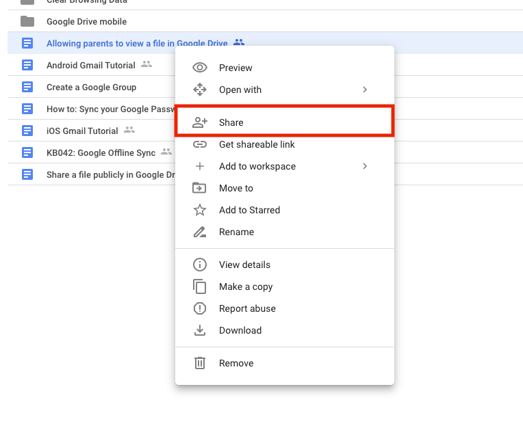Click the doc icon for iOS Gmail Tutorial
This screenshot has height=428, width=523.
(27, 131)
